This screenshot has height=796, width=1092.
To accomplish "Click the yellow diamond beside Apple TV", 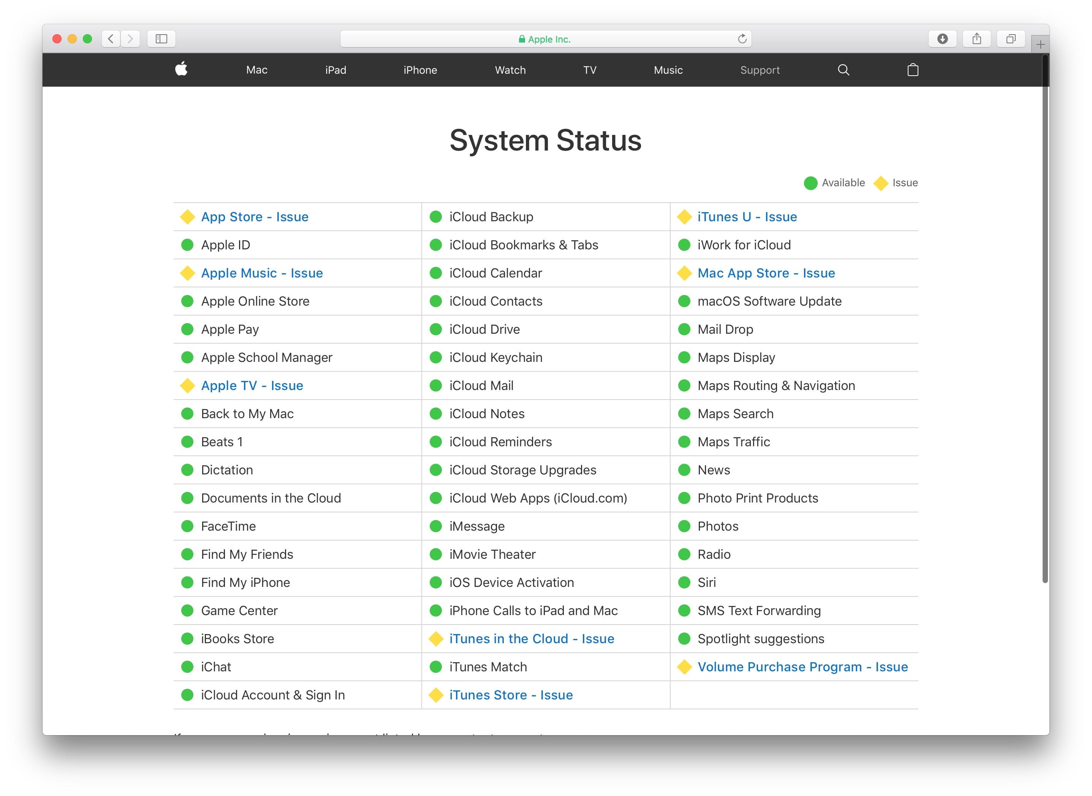I will coord(187,385).
